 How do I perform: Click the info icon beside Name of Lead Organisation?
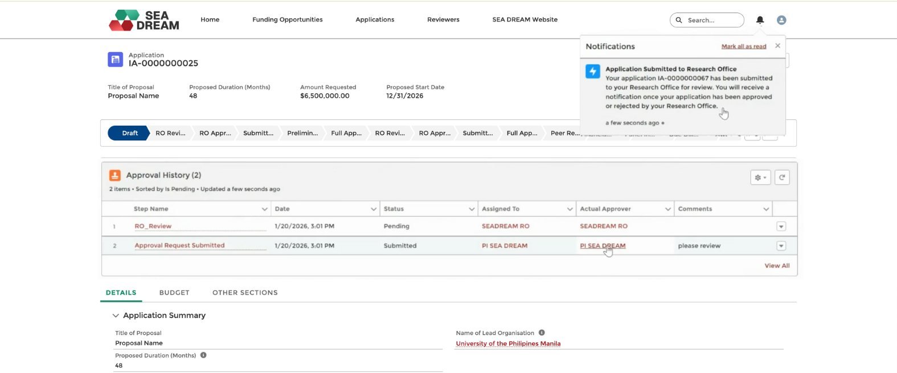(542, 333)
